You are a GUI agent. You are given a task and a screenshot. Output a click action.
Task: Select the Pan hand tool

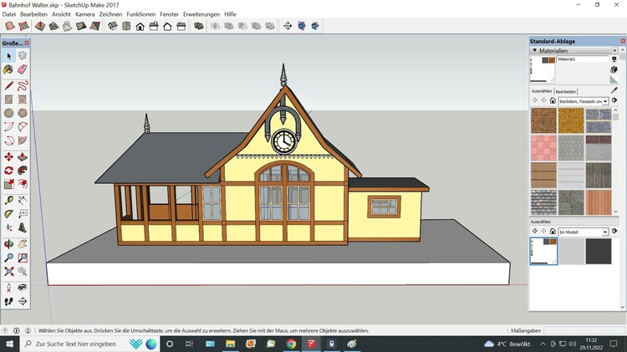pyautogui.click(x=23, y=244)
